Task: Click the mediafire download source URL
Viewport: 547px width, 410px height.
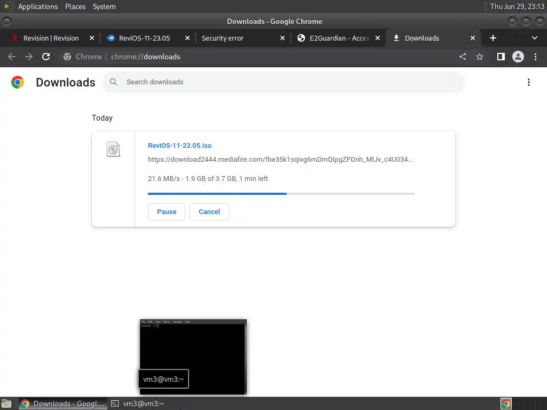Action: pyautogui.click(x=280, y=159)
